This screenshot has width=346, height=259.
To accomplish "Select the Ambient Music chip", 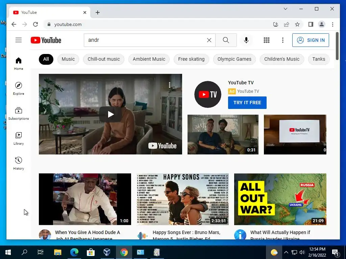I will (149, 59).
